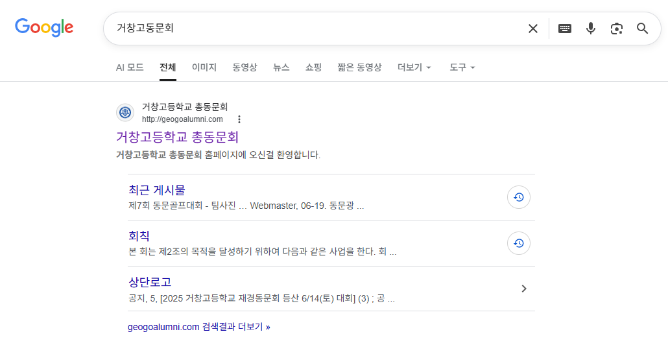Expand the 더보기 dropdown
The width and height of the screenshot is (668, 345).
click(x=414, y=67)
